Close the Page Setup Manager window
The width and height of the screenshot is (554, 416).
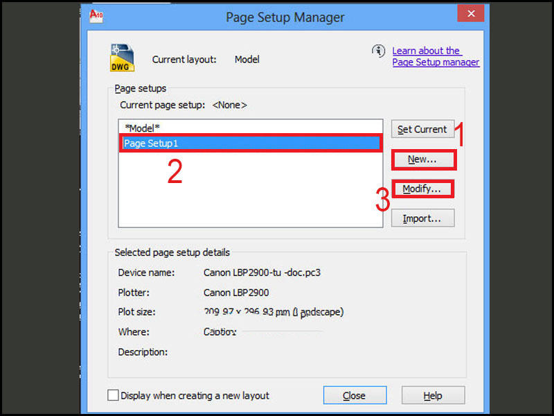(471, 13)
